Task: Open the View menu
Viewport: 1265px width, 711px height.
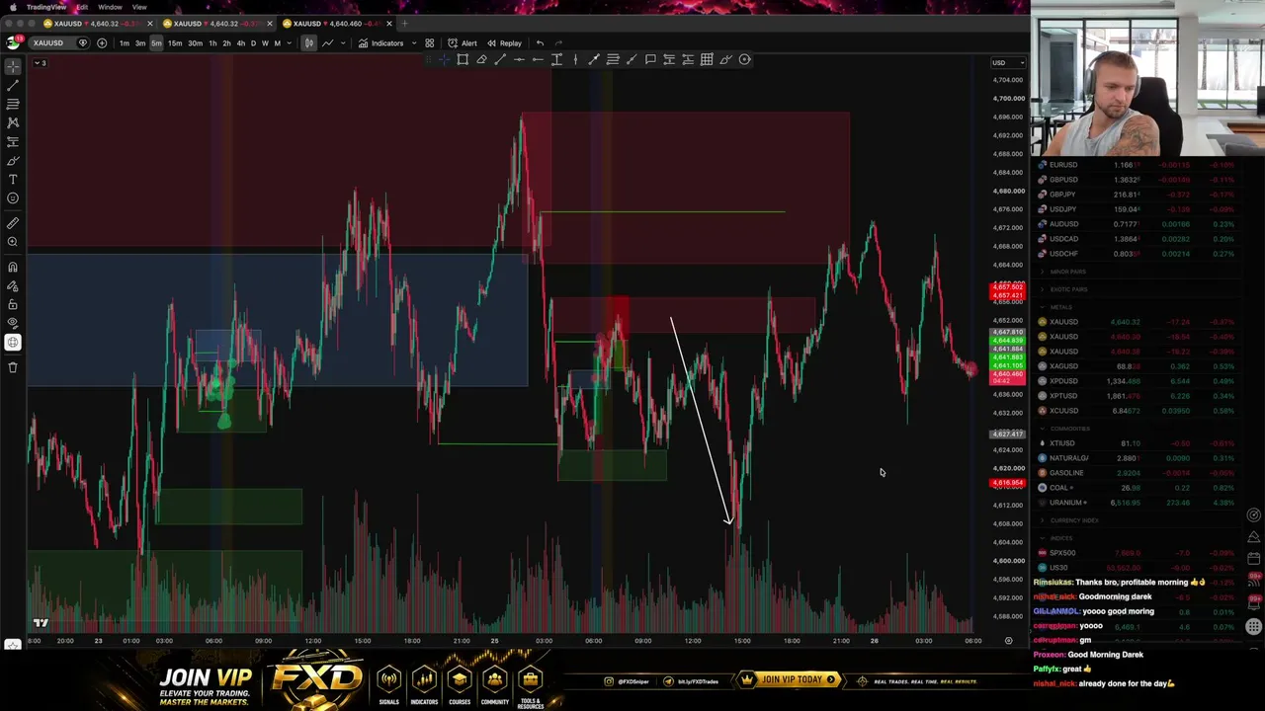Action: pyautogui.click(x=139, y=7)
